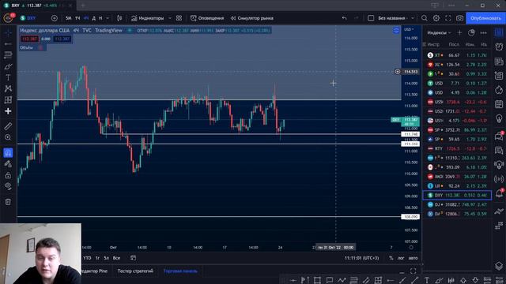Expand the Индексы watchlist dropdown
This screenshot has height=284, width=506.
click(x=439, y=33)
